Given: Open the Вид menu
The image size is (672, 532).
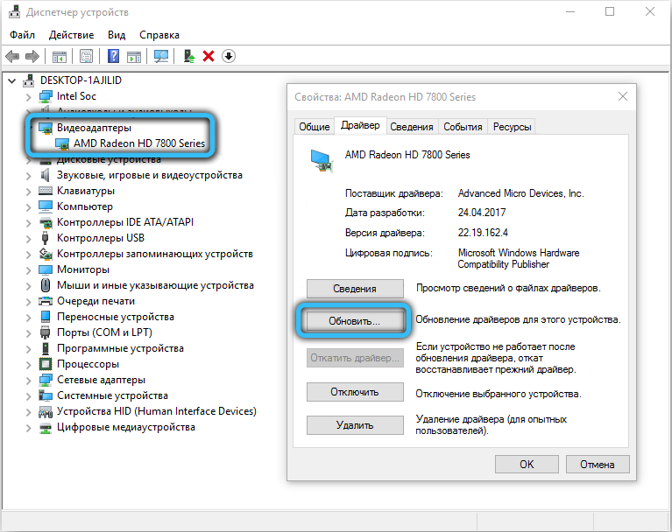Looking at the screenshot, I should [117, 35].
